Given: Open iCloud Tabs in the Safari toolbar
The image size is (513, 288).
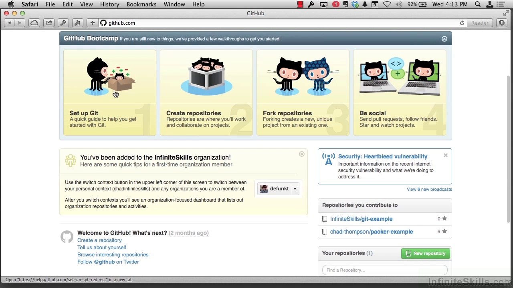Looking at the screenshot, I should (34, 23).
